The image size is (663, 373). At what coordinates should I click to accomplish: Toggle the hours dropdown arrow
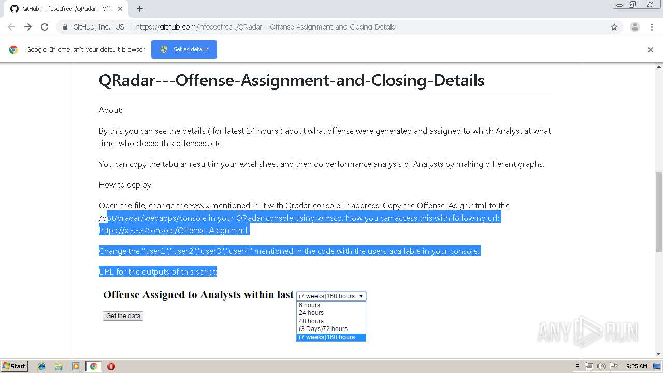tap(361, 296)
